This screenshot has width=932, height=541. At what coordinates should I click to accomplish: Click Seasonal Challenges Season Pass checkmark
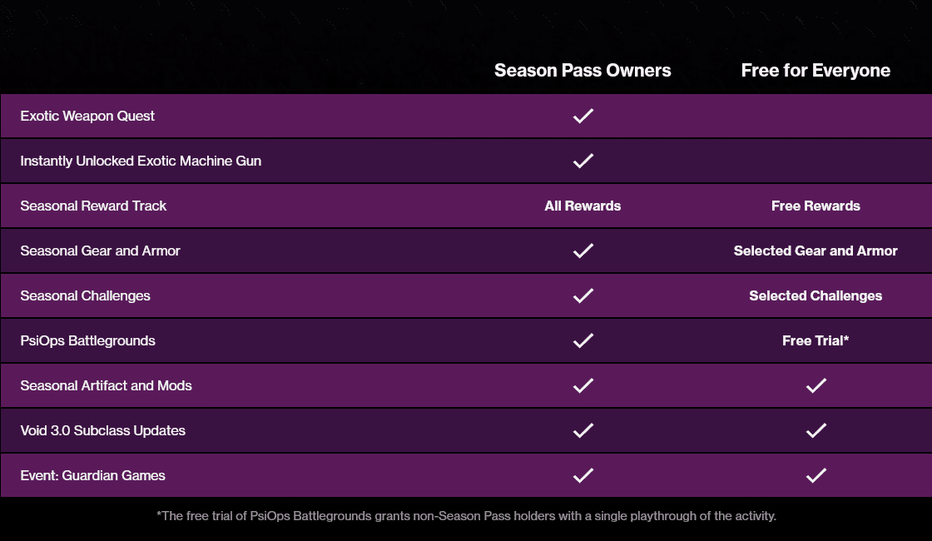(x=582, y=295)
